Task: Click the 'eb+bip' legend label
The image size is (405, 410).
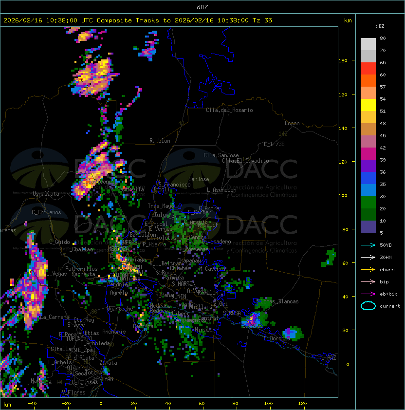Action: 388,294
